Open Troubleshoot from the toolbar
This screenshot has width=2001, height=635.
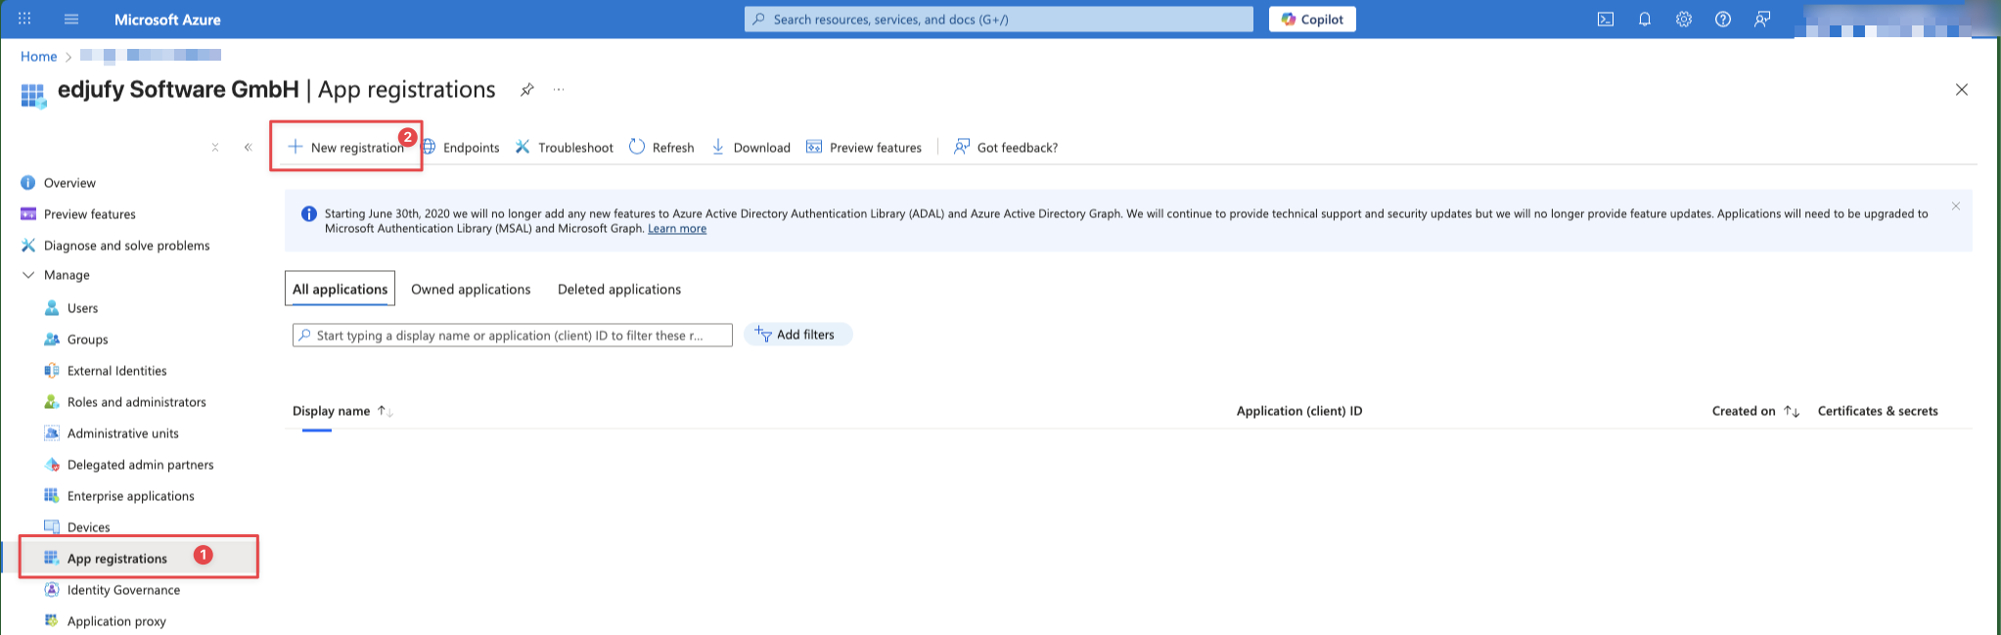565,147
